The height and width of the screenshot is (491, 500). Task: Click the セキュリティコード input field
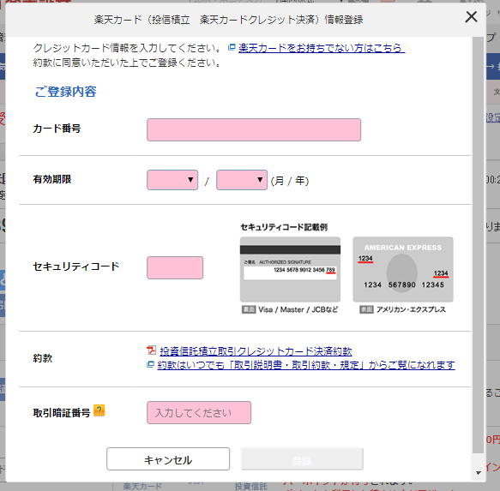click(x=175, y=267)
